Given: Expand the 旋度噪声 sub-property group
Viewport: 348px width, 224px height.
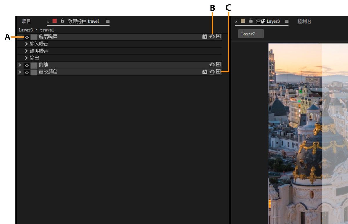Looking at the screenshot, I should pos(26,51).
